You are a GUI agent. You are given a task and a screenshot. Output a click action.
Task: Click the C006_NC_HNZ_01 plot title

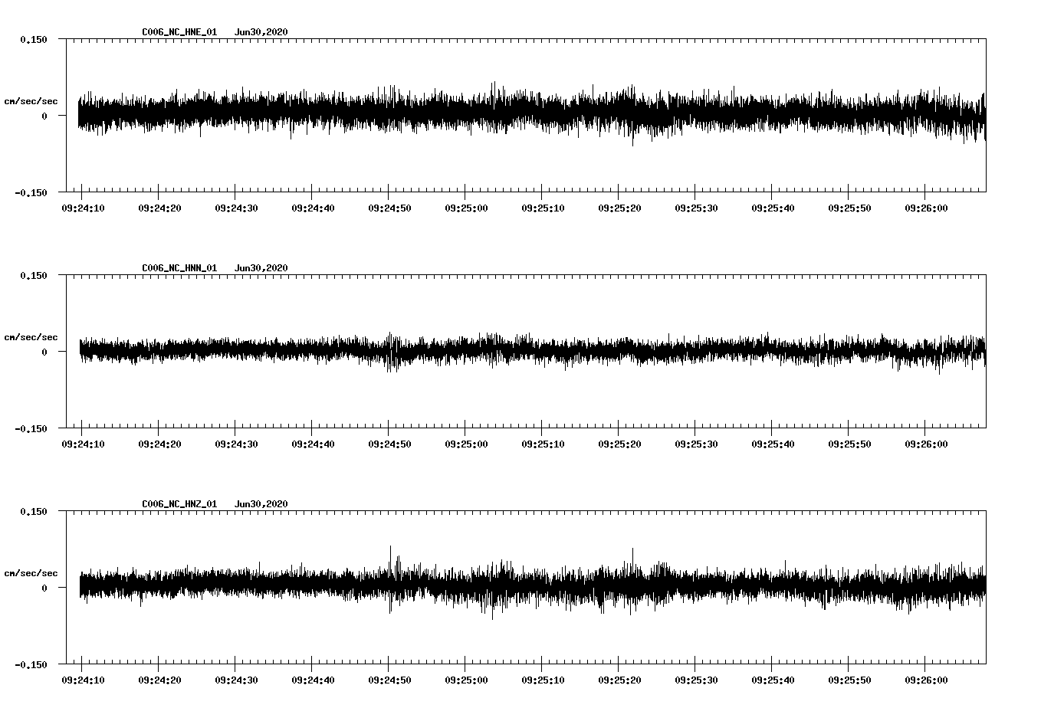tap(179, 504)
